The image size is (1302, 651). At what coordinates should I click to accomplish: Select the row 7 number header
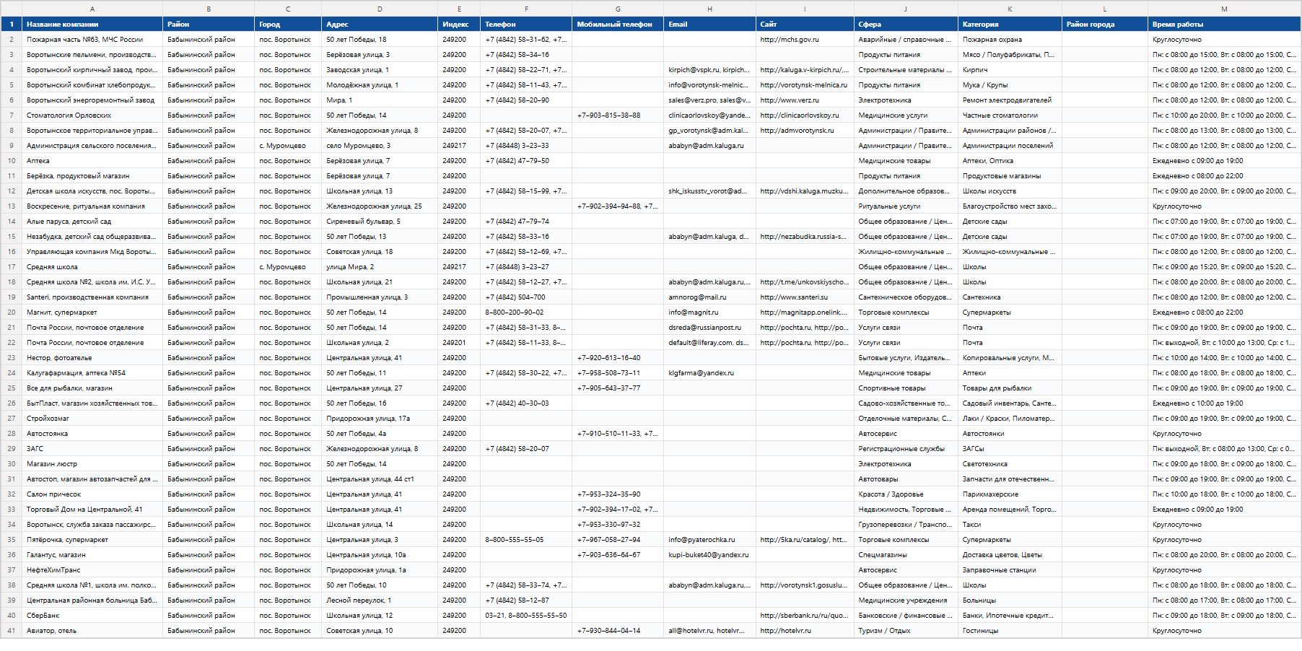[x=12, y=115]
